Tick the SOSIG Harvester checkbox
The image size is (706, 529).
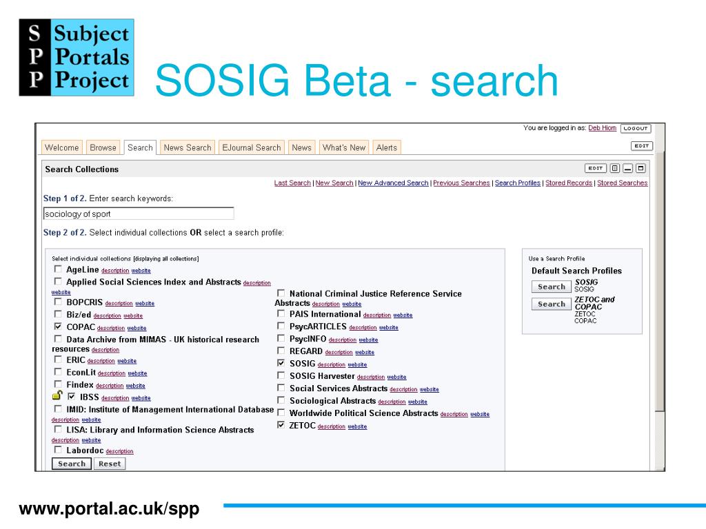(x=281, y=375)
